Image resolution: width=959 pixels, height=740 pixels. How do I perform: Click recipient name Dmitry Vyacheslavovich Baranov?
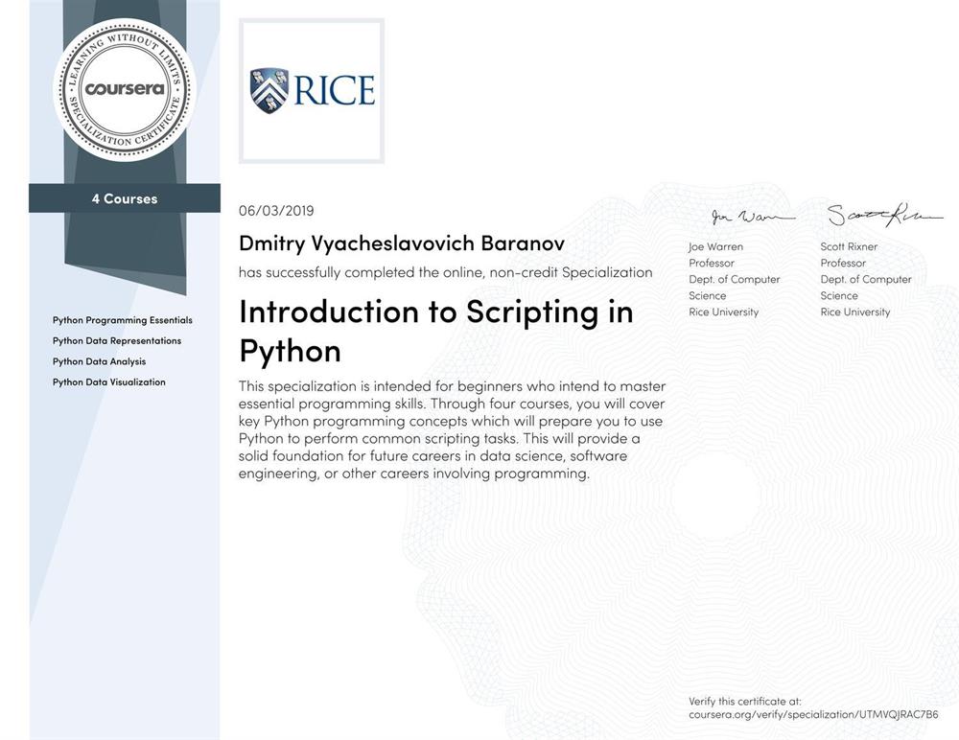(401, 244)
